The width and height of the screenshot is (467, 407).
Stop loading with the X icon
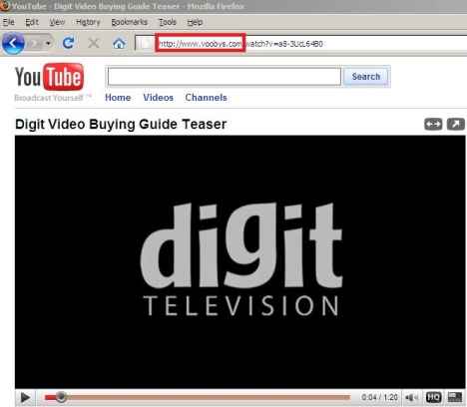point(94,43)
